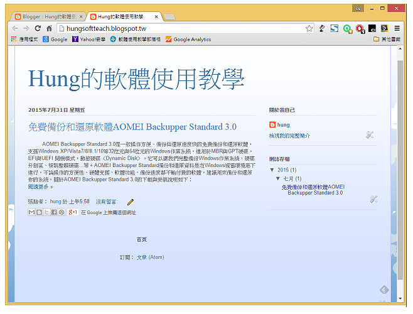The width and height of the screenshot is (413, 314).
Task: Open a new browser tab
Action: [169, 17]
